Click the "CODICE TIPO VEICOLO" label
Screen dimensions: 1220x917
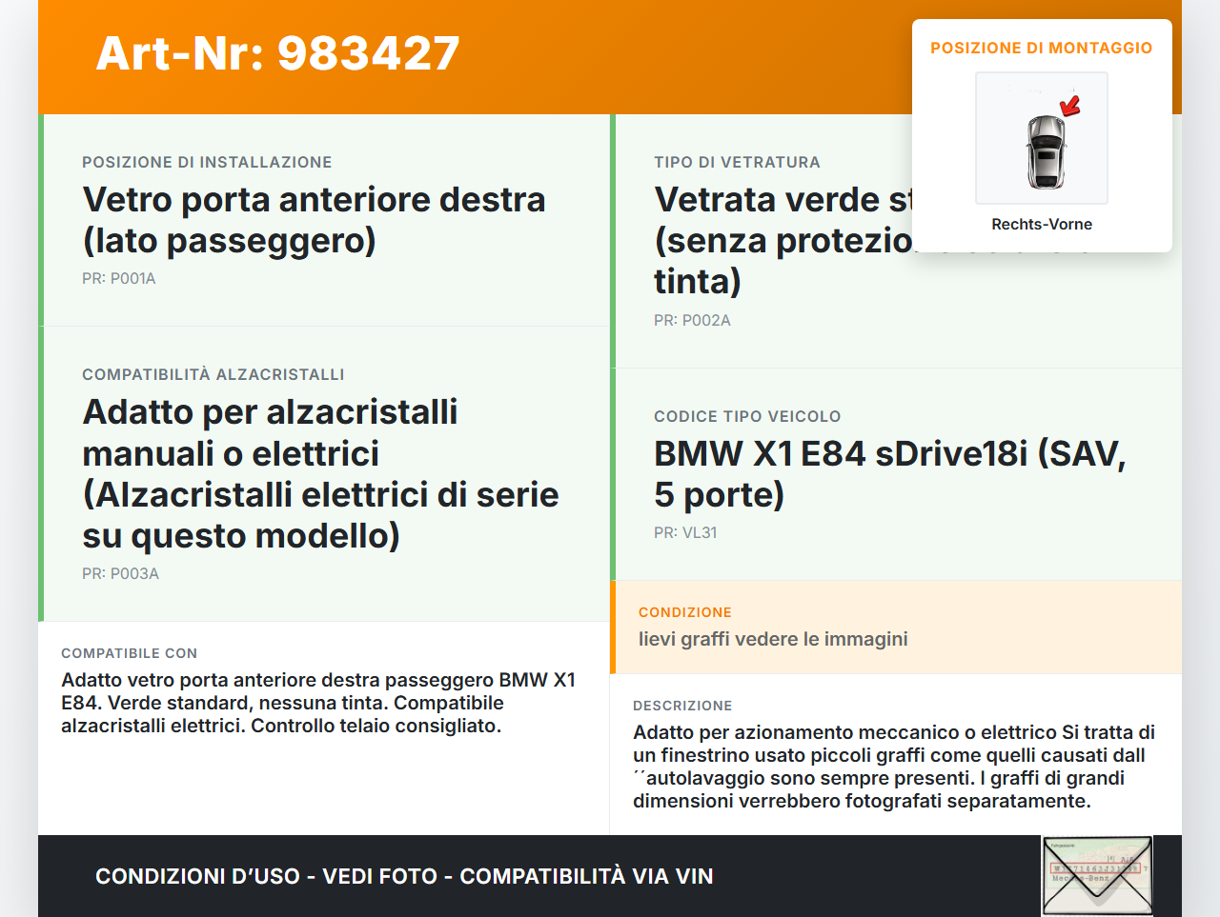pos(747,417)
